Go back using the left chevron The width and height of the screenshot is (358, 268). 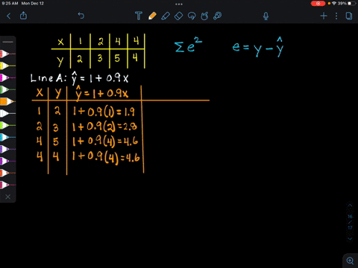[x=9, y=16]
